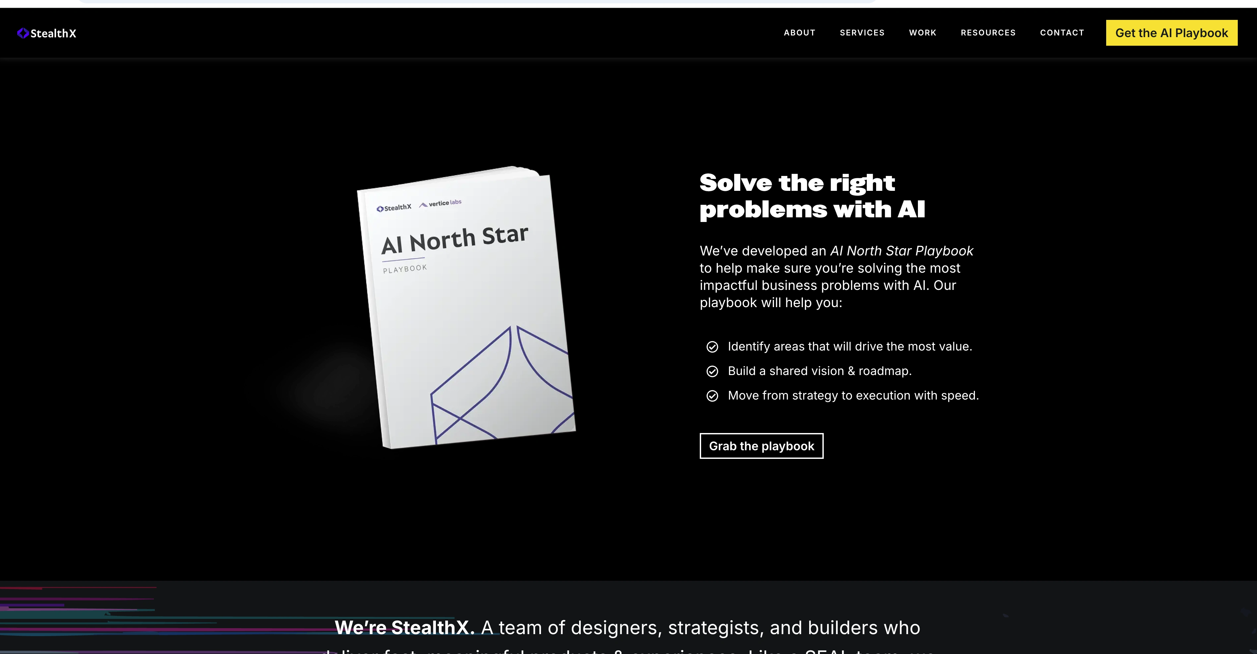Viewport: 1257px width, 654px height.
Task: Open the About page
Action: tap(799, 33)
